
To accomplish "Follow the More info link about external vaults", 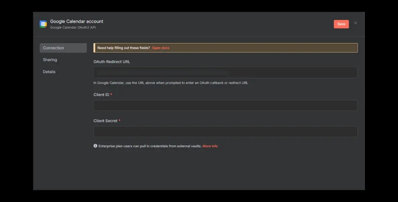I will (210, 146).
